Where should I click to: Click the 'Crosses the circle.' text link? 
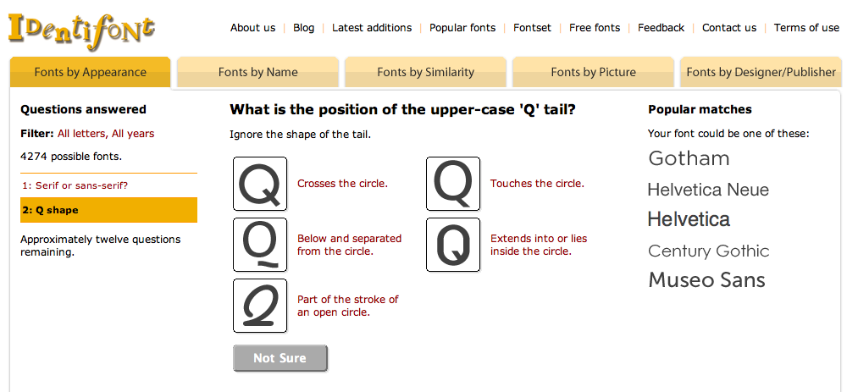(342, 184)
